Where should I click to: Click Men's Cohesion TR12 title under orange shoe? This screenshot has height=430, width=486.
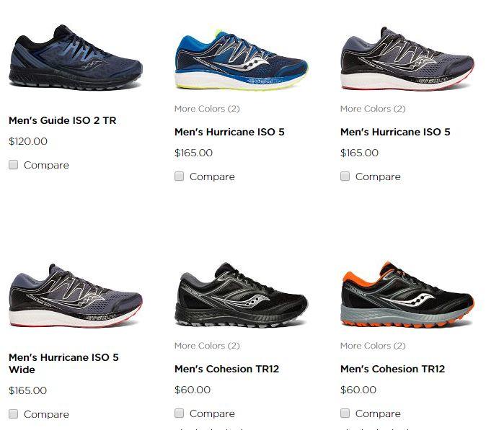(392, 369)
